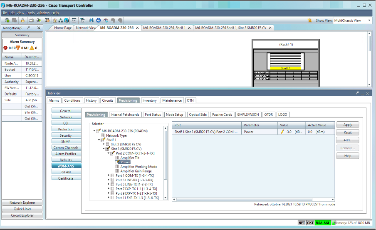Switch to the Inventory tab
This screenshot has height=230, width=376.
[150, 100]
